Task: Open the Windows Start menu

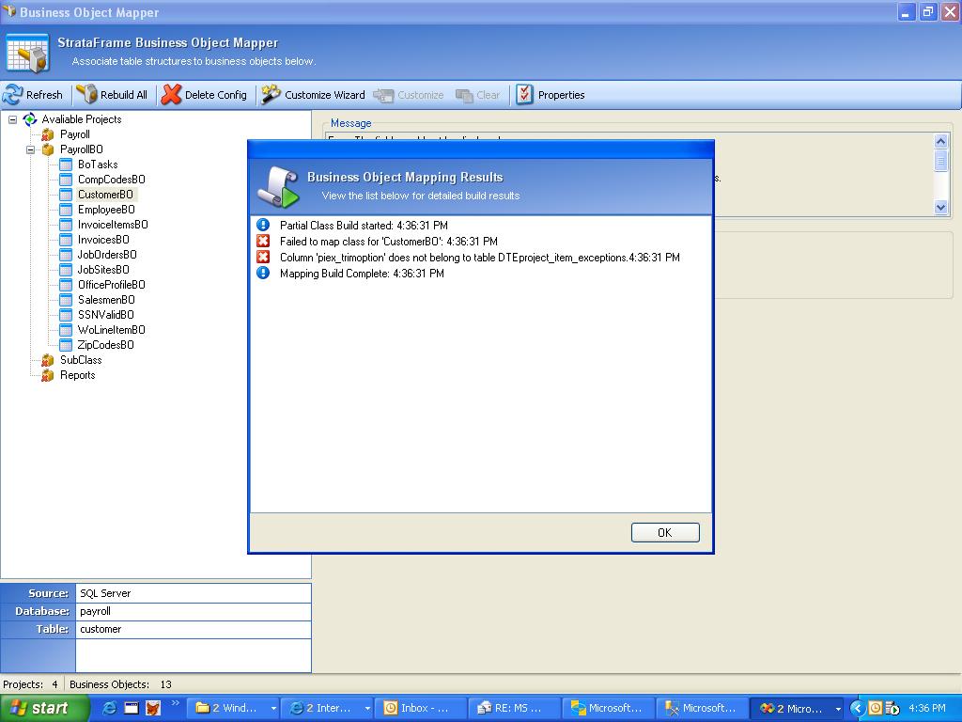Action: [44, 708]
